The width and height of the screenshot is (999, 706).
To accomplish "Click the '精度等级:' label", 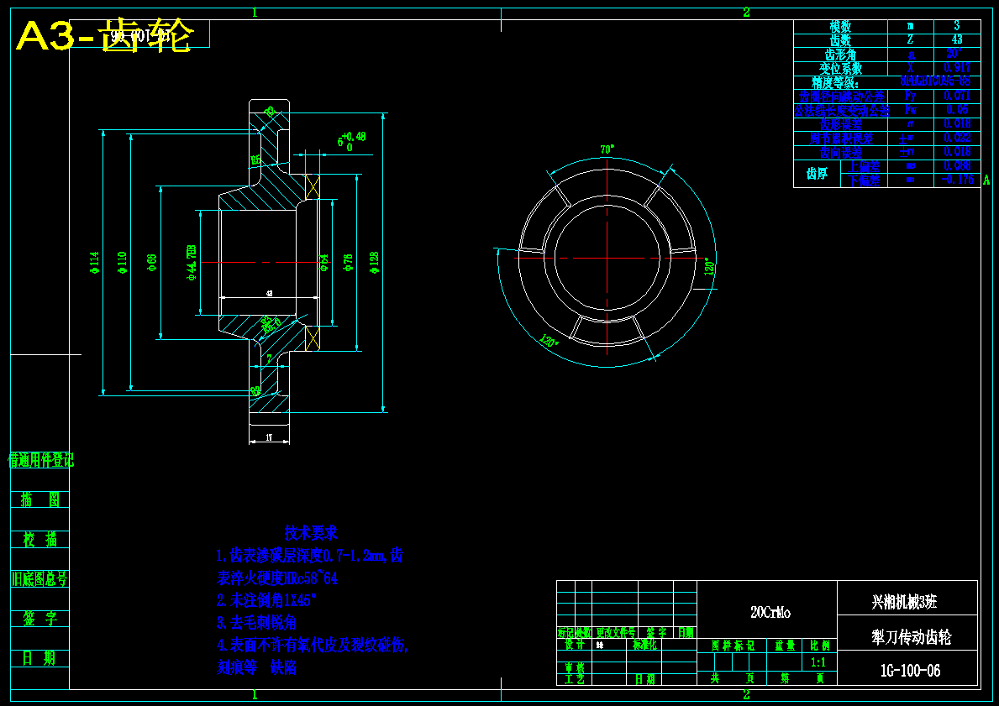I will 835,83.
